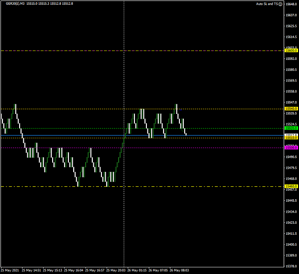Click the 15434.0 price scale value
Viewport: 299px width, 274px height.
pyautogui.click(x=291, y=212)
